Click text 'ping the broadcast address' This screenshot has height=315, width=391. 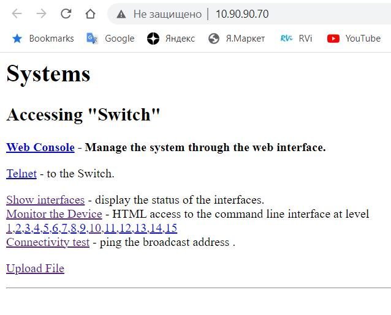click(164, 242)
